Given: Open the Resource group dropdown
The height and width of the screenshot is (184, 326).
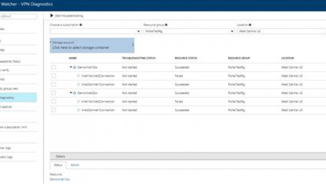Looking at the screenshot, I should click(x=189, y=31).
